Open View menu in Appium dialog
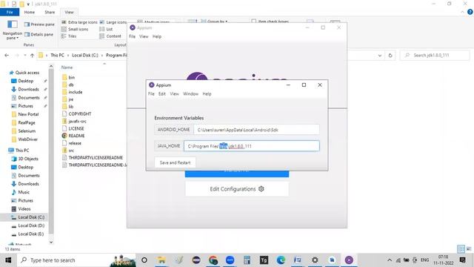 point(175,94)
